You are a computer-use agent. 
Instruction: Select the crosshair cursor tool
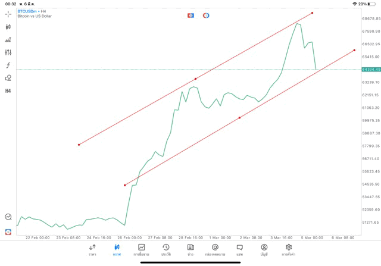(x=8, y=14)
